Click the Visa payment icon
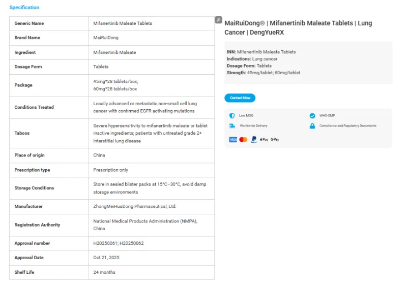 233,140
